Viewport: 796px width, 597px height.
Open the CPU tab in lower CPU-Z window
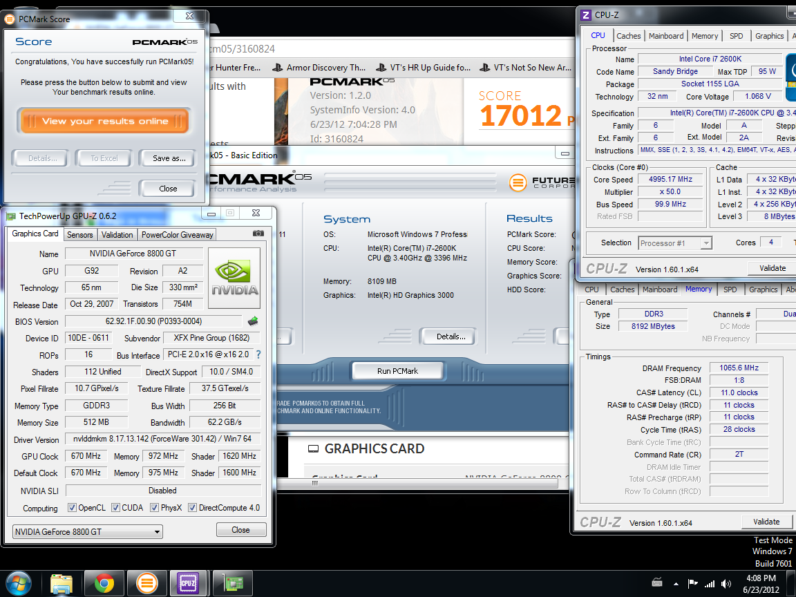591,290
